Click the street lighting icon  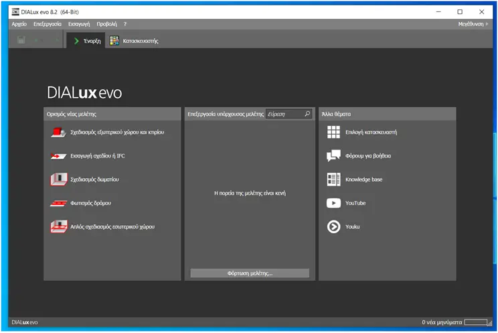point(58,203)
